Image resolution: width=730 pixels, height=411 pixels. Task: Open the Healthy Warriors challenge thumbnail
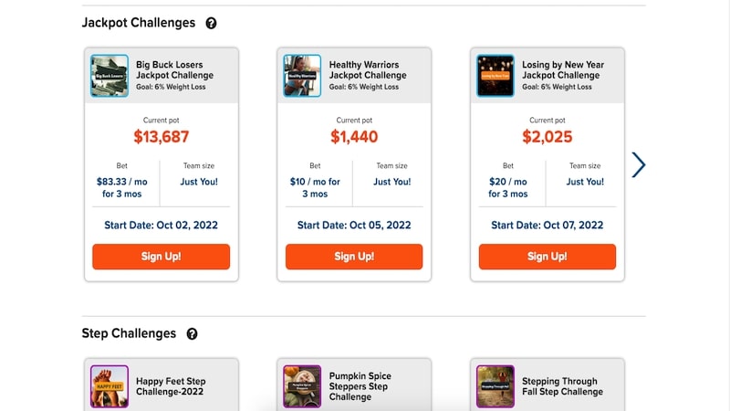[x=302, y=76]
